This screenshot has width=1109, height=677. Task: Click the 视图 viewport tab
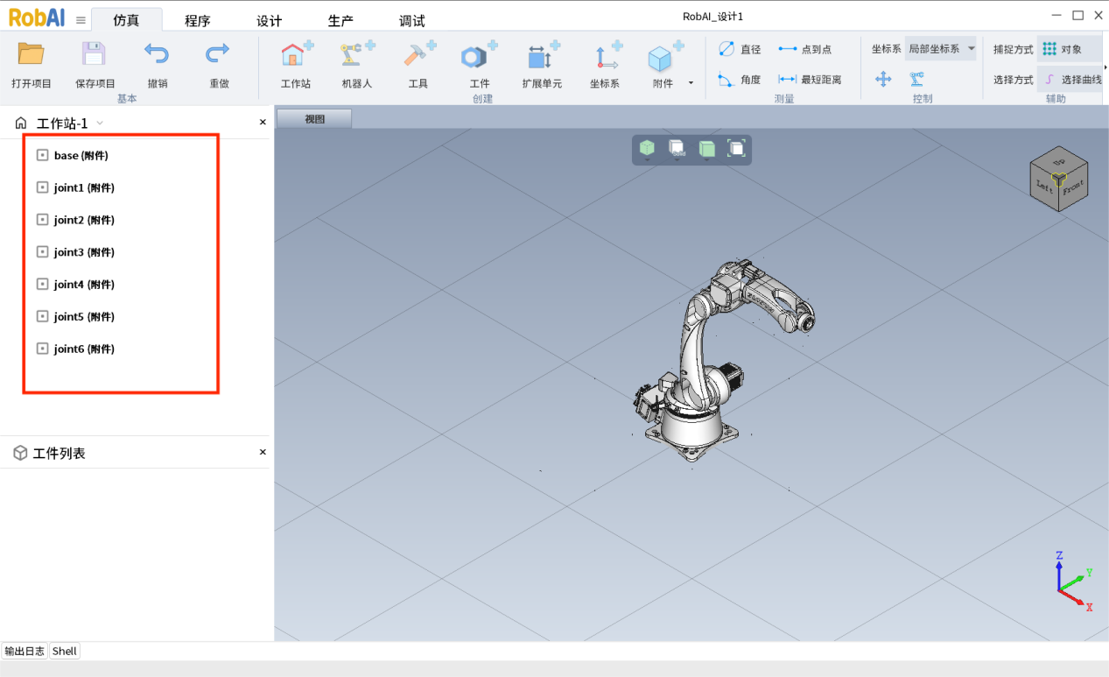314,119
